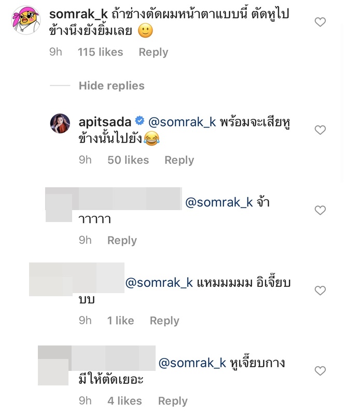The width and height of the screenshot is (346, 415).
Task: Collapse thread with Hide replies
Action: (112, 86)
